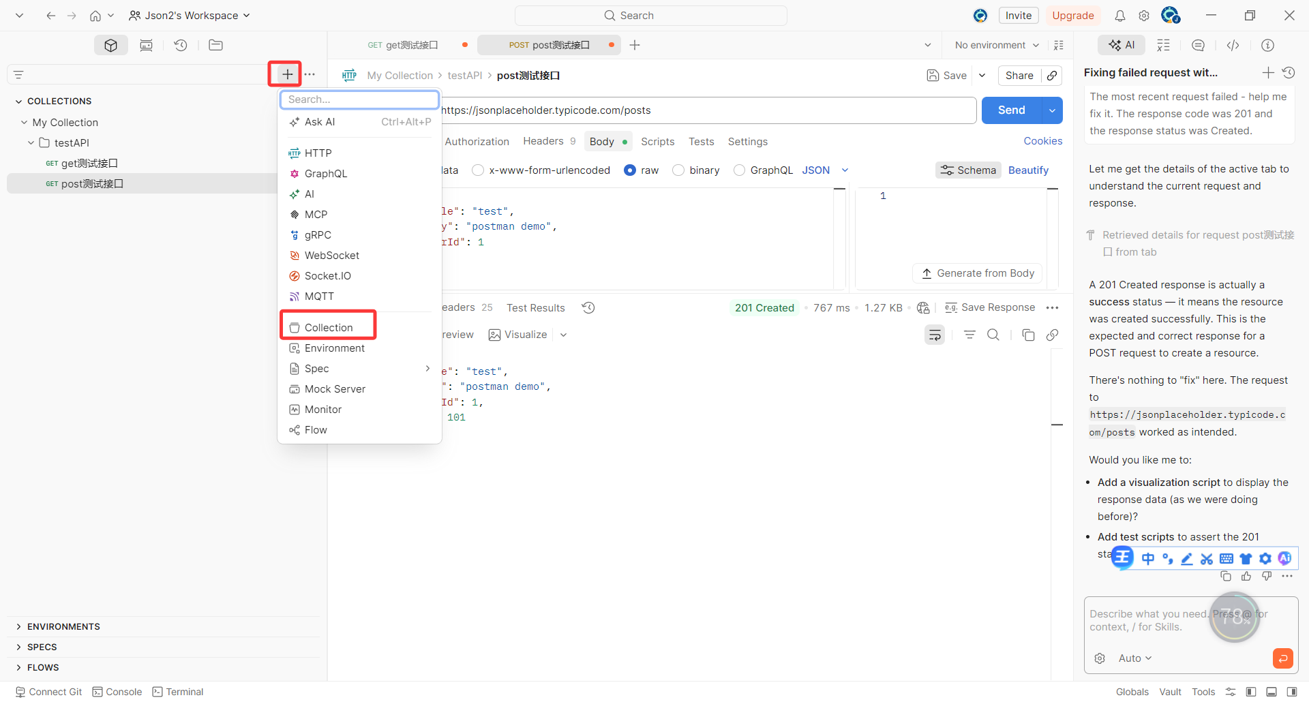Choose WebSocket from the create menu

tap(359, 256)
